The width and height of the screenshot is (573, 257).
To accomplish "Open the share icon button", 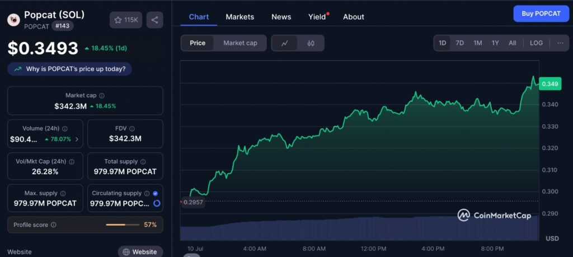I will [x=155, y=20].
